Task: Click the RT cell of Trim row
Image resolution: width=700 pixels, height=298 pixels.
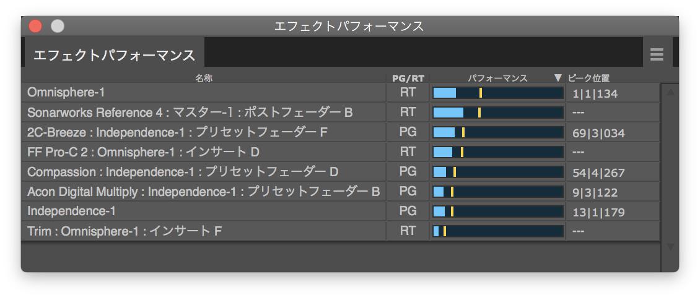Action: (408, 231)
